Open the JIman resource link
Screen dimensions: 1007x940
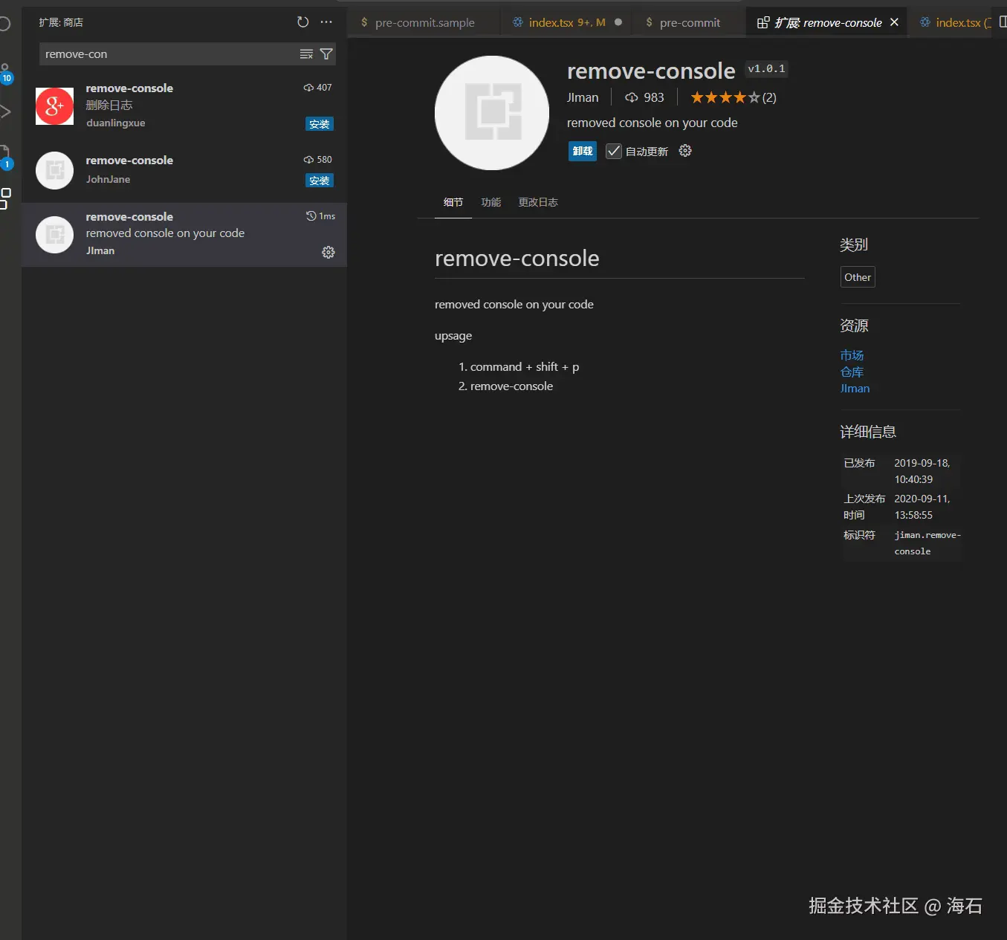[855, 388]
